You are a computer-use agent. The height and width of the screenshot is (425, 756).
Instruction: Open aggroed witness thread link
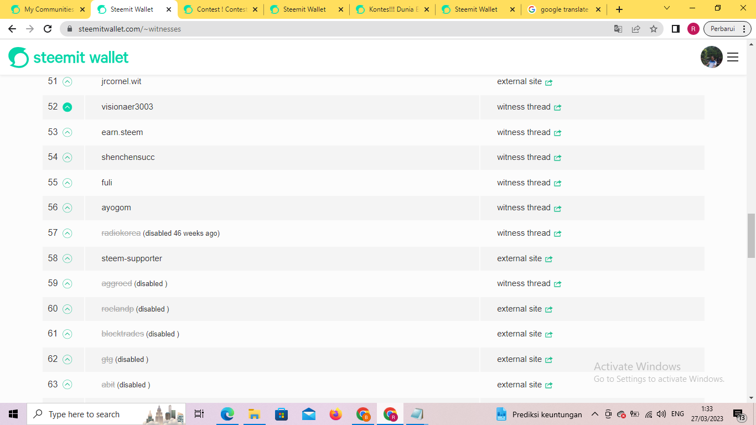tap(529, 283)
